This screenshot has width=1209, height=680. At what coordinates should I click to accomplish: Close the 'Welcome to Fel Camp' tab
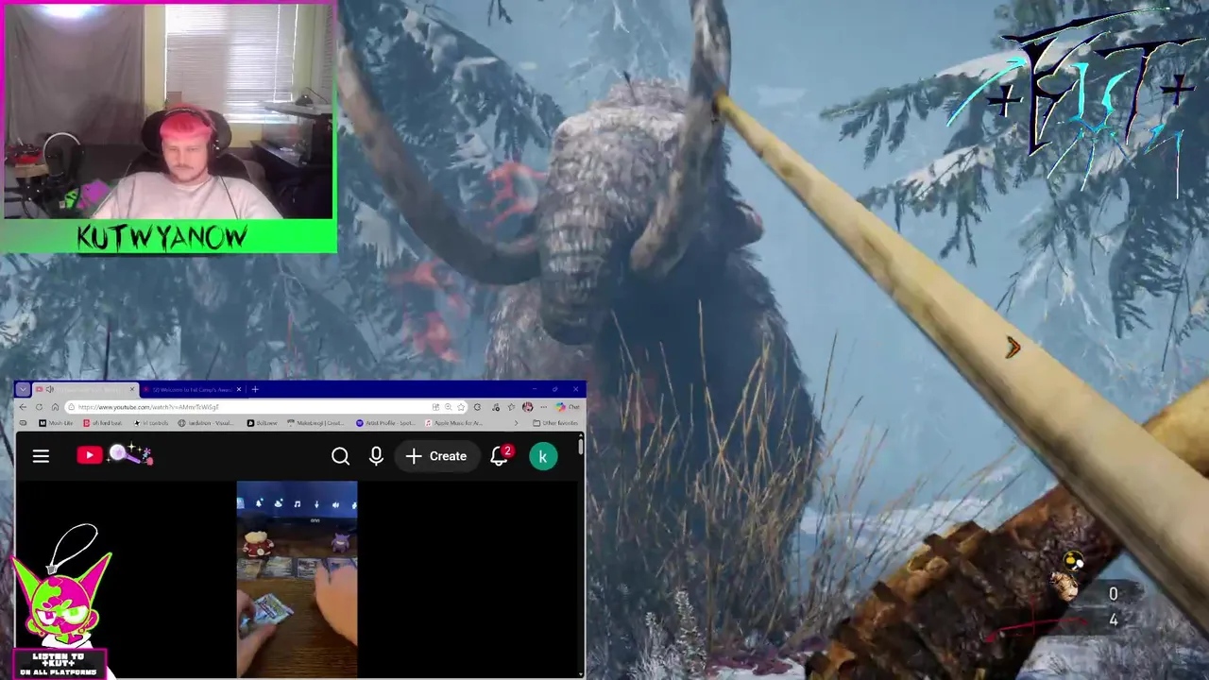coord(239,389)
